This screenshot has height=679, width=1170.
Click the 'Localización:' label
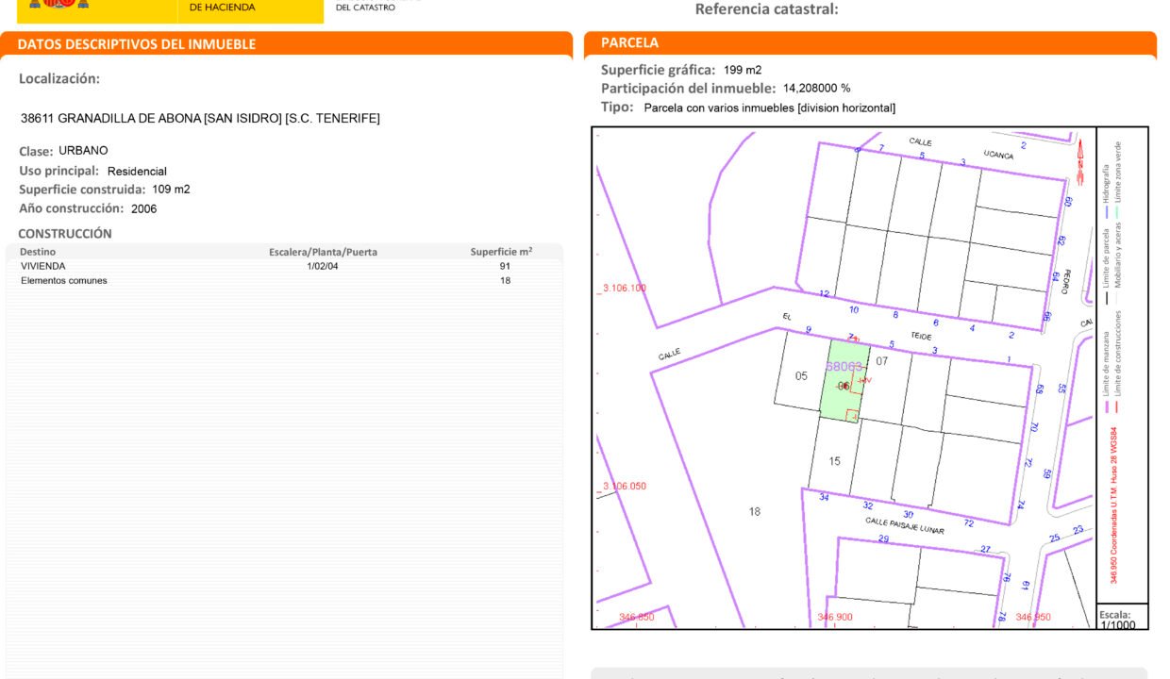(59, 79)
